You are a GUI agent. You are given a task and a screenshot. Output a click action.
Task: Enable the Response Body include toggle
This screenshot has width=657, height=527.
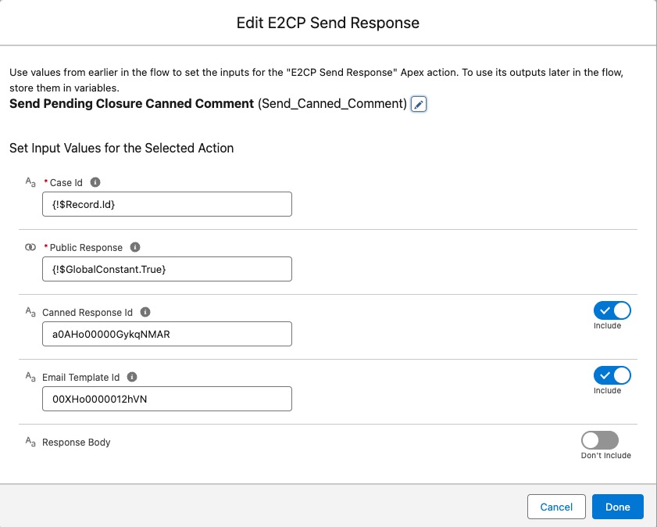(x=600, y=440)
